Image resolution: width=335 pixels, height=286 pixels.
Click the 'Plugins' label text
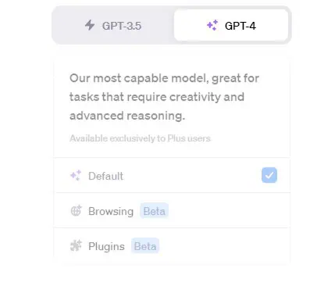[106, 246]
